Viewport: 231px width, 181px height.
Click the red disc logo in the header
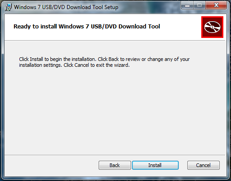coord(212,27)
